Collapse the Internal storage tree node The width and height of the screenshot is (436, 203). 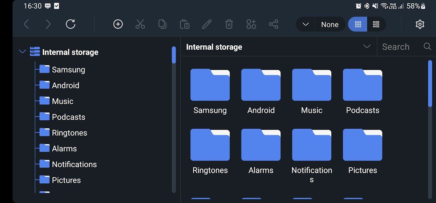(23, 52)
